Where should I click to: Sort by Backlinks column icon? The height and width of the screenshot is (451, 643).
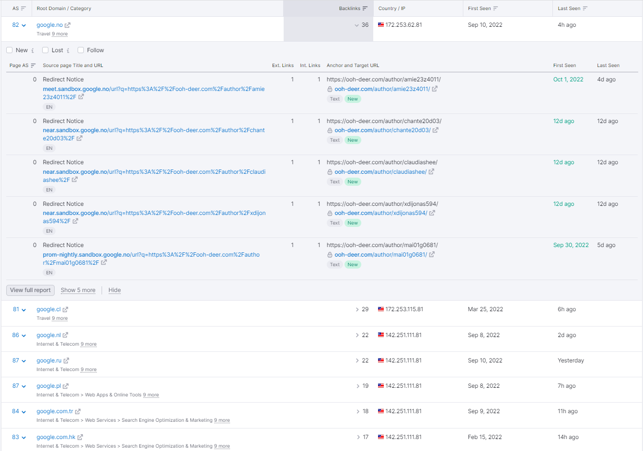coord(365,9)
